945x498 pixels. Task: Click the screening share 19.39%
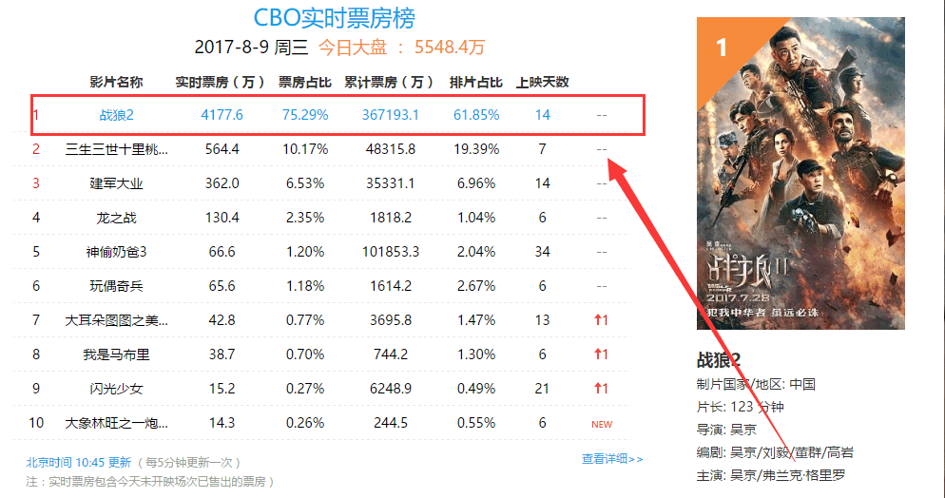(476, 149)
